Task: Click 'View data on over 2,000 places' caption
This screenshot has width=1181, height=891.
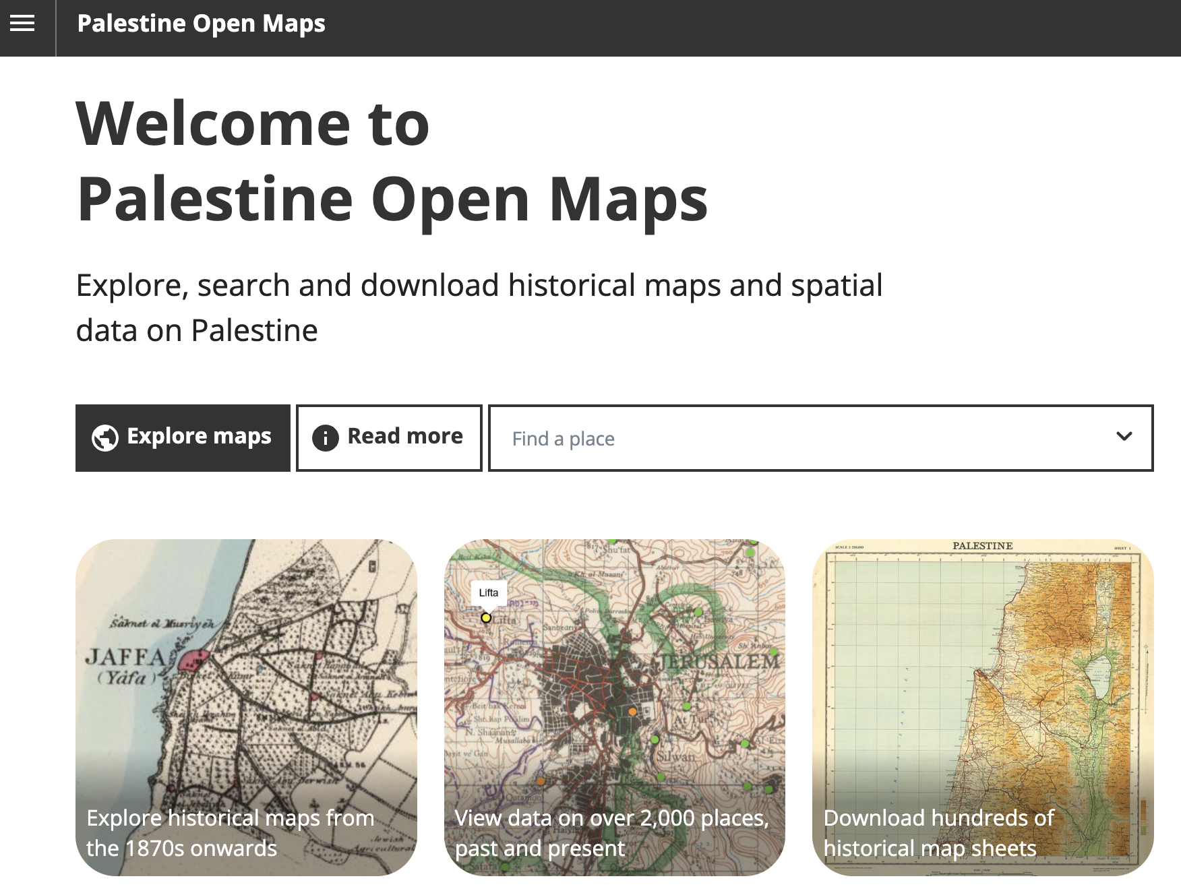Action: click(x=612, y=832)
